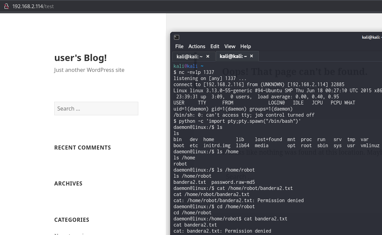Click the browser address bar URL
Viewport: 382px width, 235px height.
[33, 6]
